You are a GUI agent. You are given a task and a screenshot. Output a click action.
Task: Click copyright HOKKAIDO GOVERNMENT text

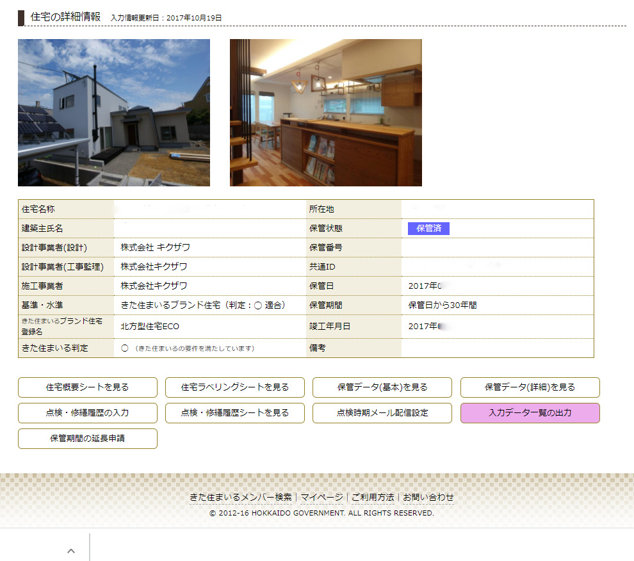click(321, 513)
